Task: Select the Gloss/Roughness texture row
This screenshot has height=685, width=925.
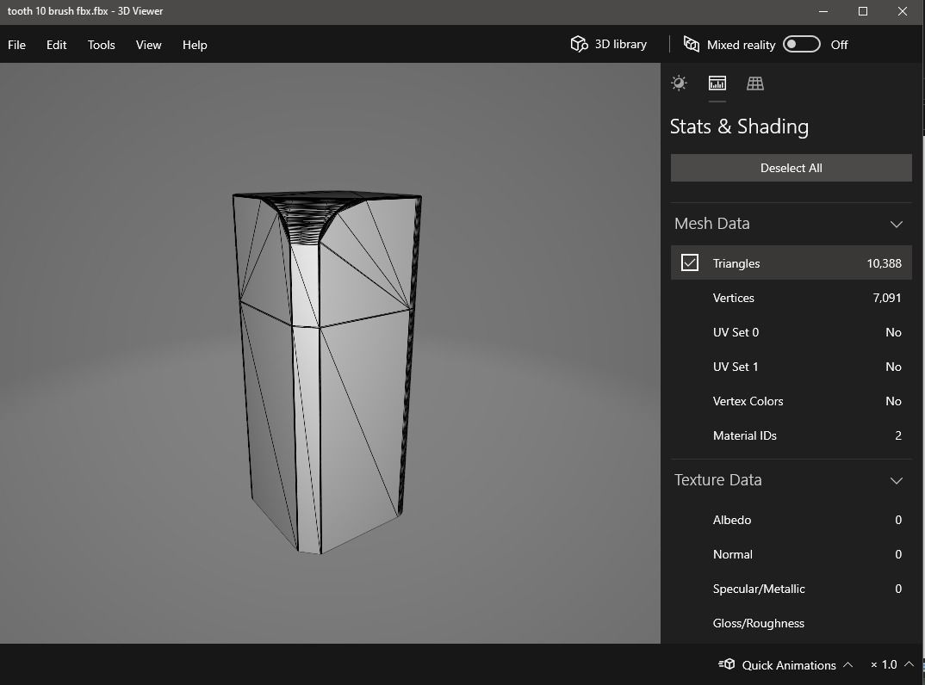Action: (792, 623)
